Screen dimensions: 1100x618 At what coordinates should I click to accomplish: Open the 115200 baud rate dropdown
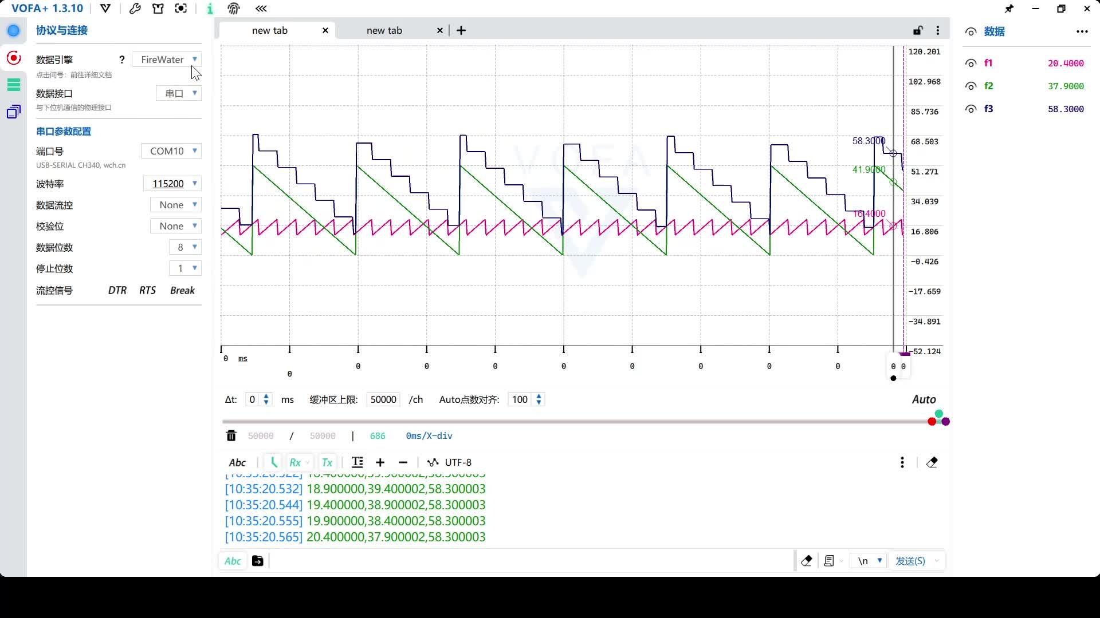[172, 184]
